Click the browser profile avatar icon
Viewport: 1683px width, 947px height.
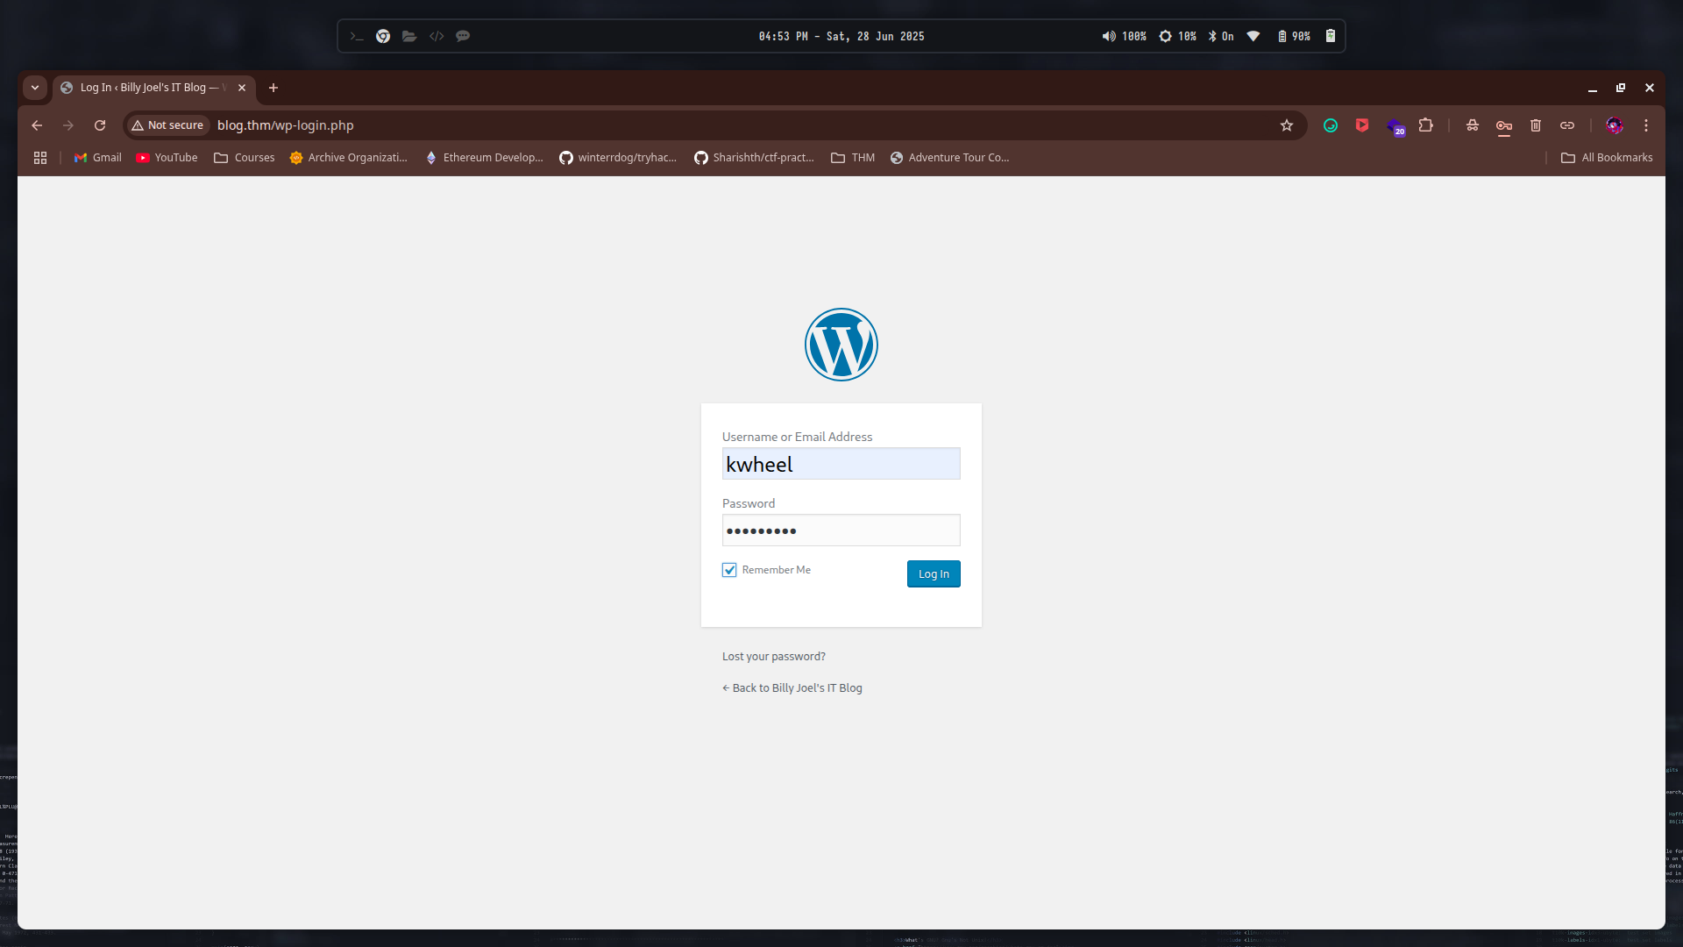coord(1615,125)
